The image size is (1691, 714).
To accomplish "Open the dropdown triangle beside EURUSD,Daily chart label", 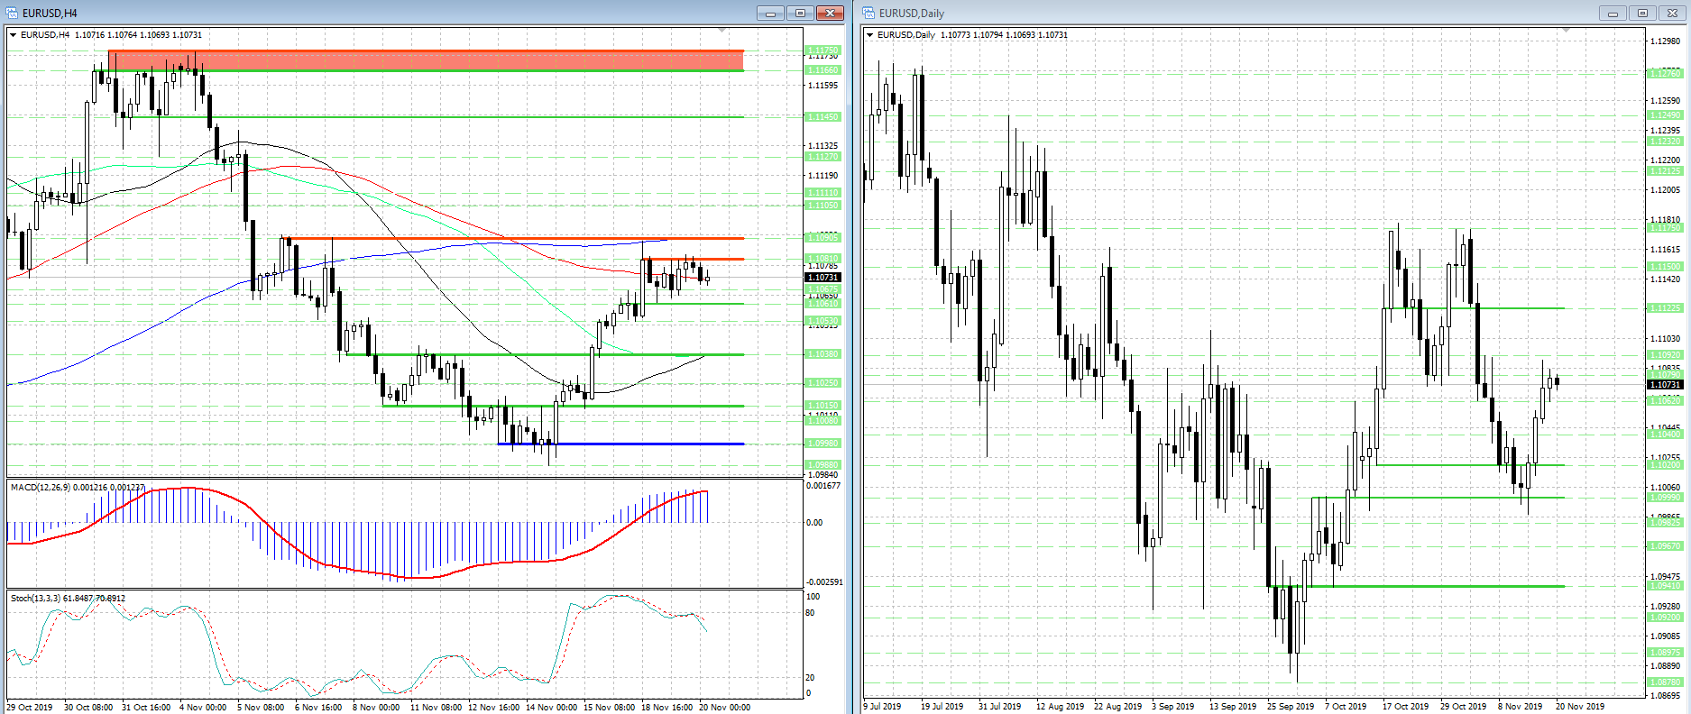I will pyautogui.click(x=870, y=35).
